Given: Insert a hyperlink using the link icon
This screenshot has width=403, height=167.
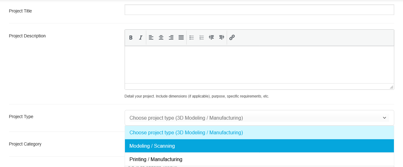Looking at the screenshot, I should 232,37.
